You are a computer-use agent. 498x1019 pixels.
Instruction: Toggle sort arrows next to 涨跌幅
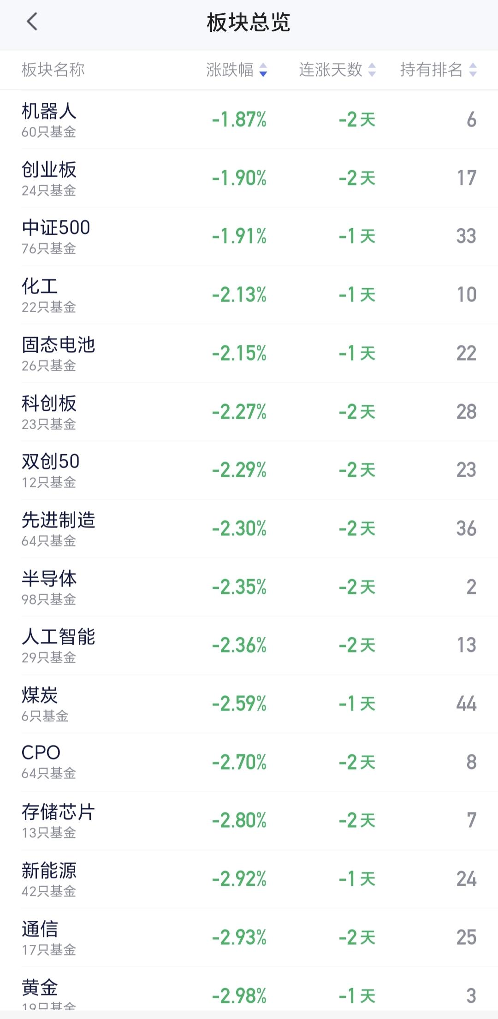click(263, 70)
